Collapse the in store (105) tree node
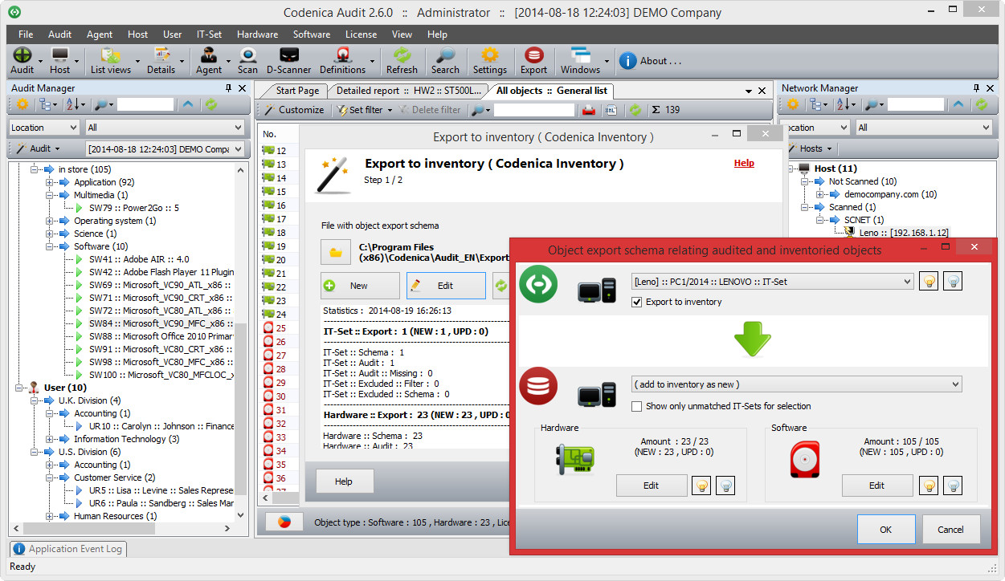The image size is (1005, 581). tap(35, 169)
